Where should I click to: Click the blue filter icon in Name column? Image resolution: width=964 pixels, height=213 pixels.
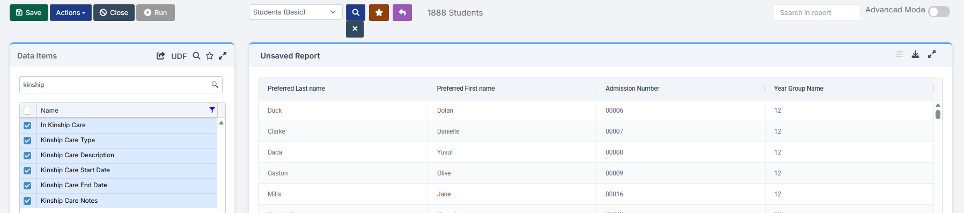(x=212, y=110)
